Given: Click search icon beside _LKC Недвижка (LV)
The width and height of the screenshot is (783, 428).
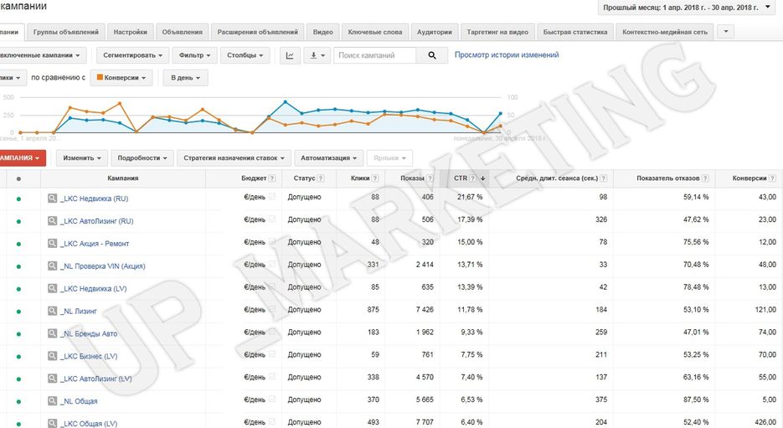Looking at the screenshot, I should 53,288.
